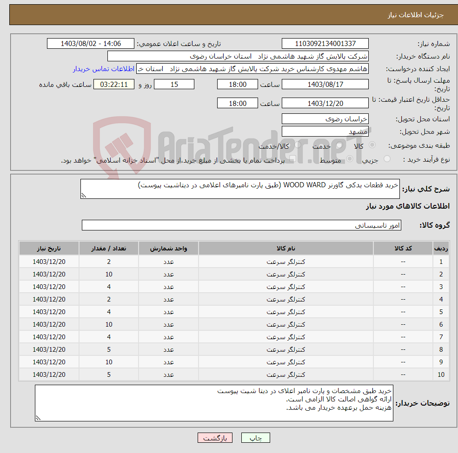Select the کالا radio button
This screenshot has height=453, width=458.
click(372, 145)
